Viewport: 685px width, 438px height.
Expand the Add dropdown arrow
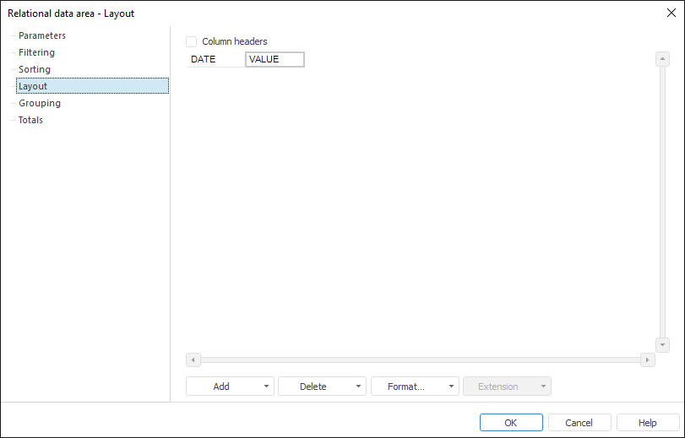(x=267, y=387)
